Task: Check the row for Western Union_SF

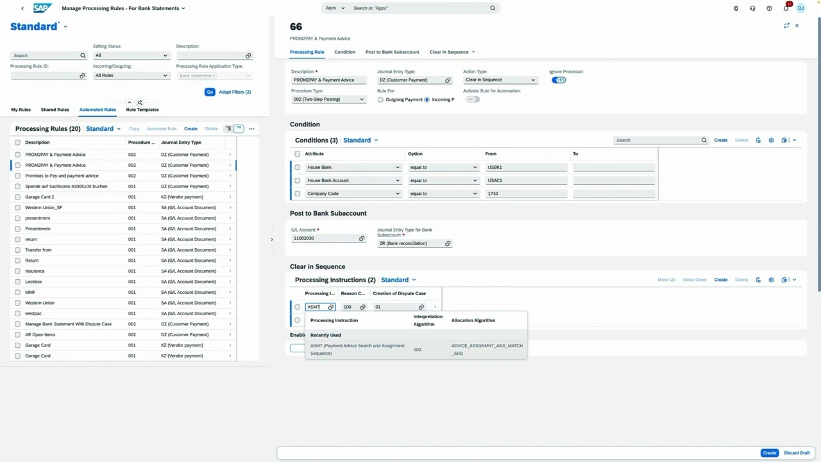Action: (17, 208)
